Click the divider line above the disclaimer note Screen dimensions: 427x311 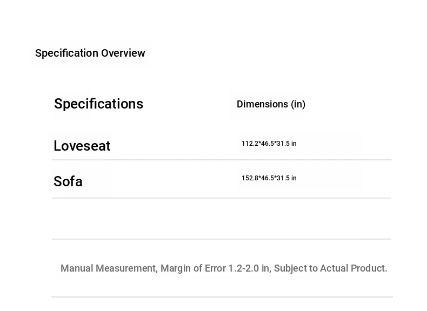tap(222, 239)
